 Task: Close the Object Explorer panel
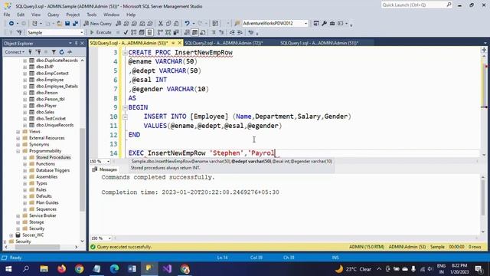click(x=82, y=43)
